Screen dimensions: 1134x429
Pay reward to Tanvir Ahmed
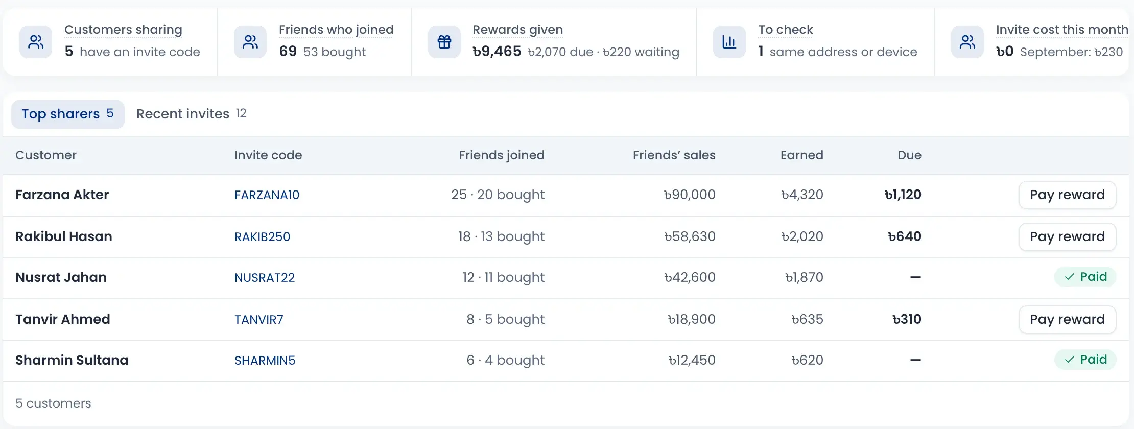(x=1067, y=319)
